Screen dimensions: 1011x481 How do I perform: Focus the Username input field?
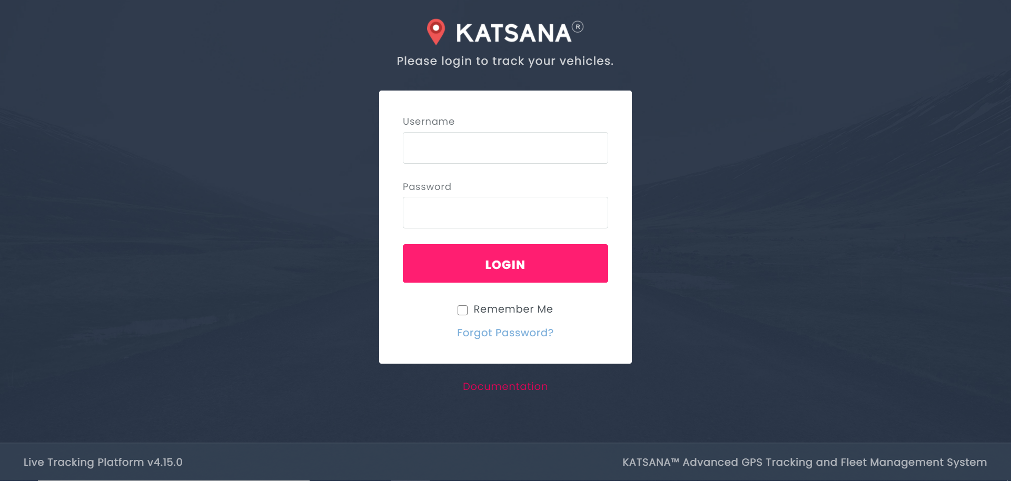pyautogui.click(x=505, y=148)
